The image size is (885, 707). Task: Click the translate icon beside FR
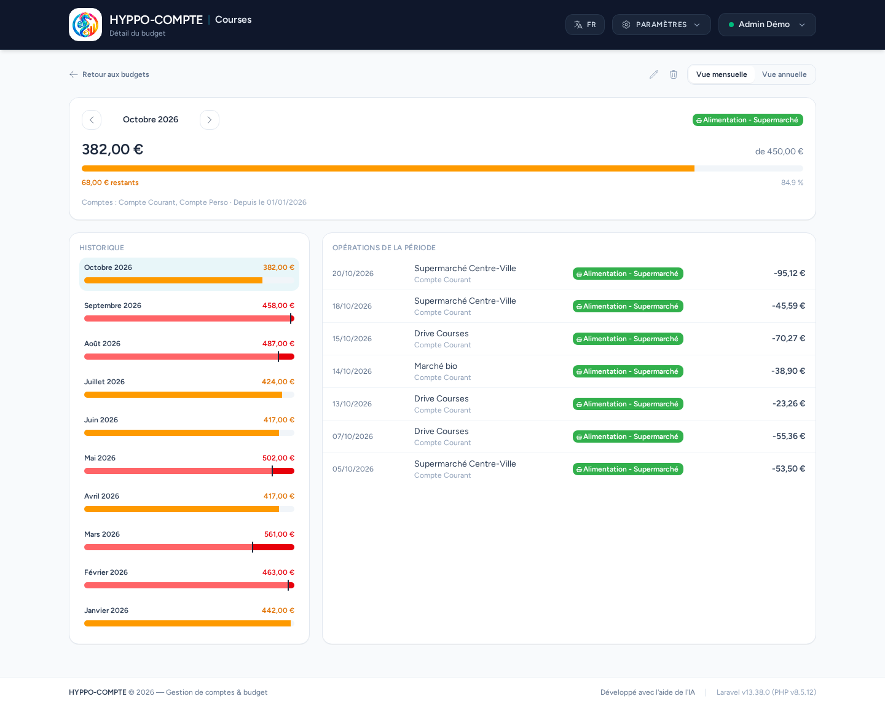[x=578, y=25]
